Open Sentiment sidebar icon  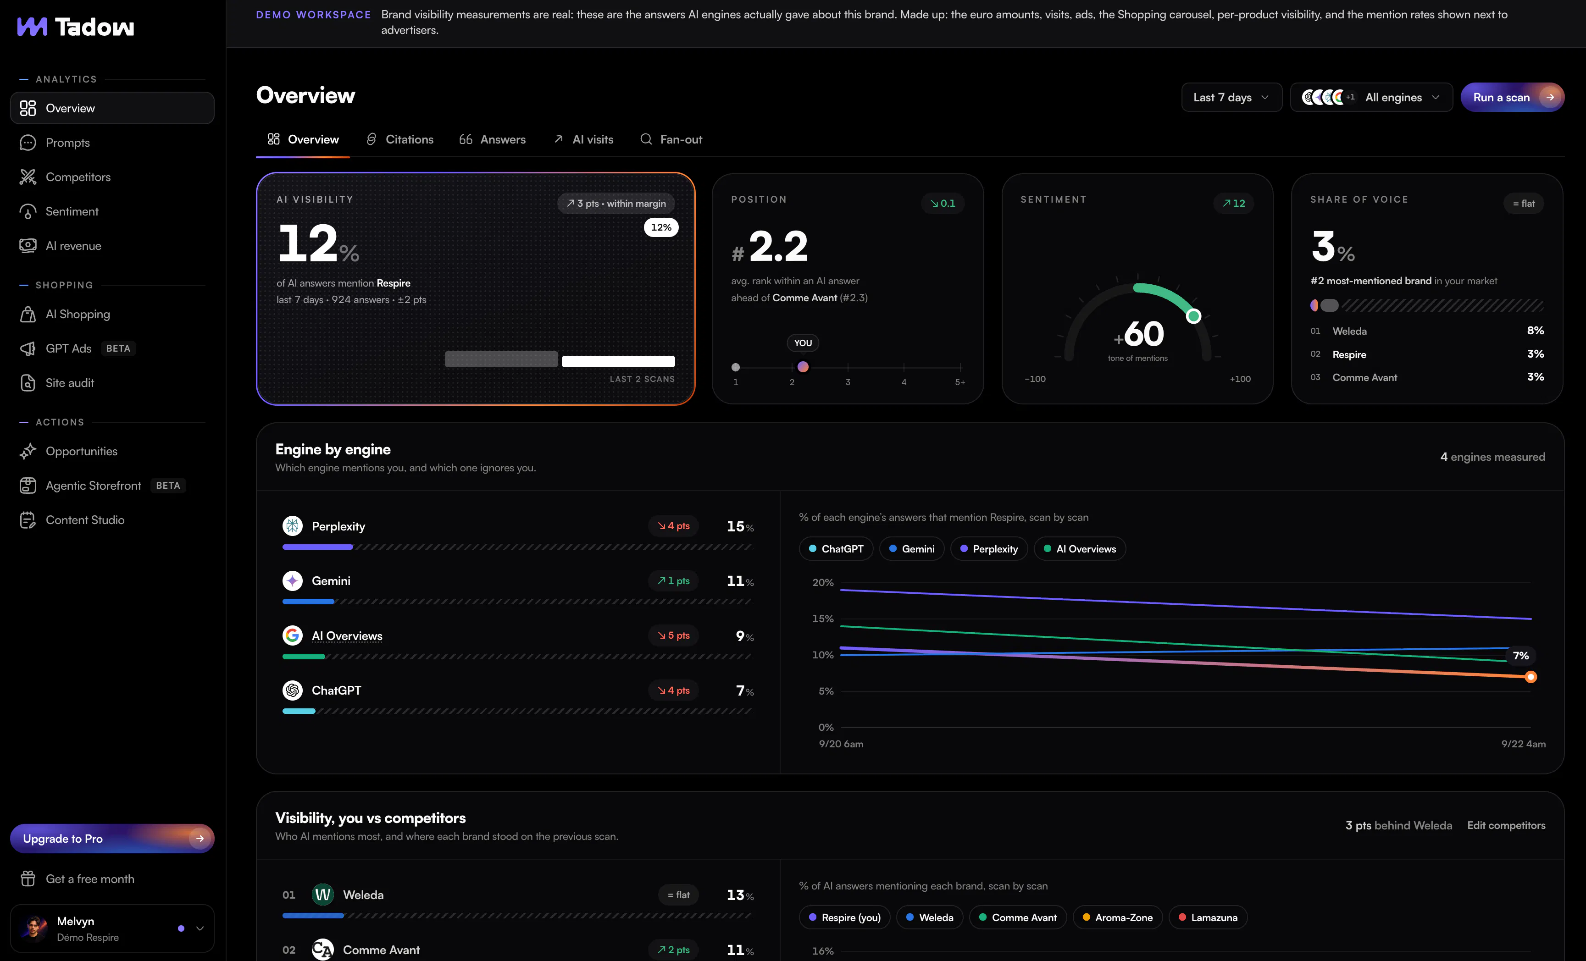pyautogui.click(x=28, y=212)
